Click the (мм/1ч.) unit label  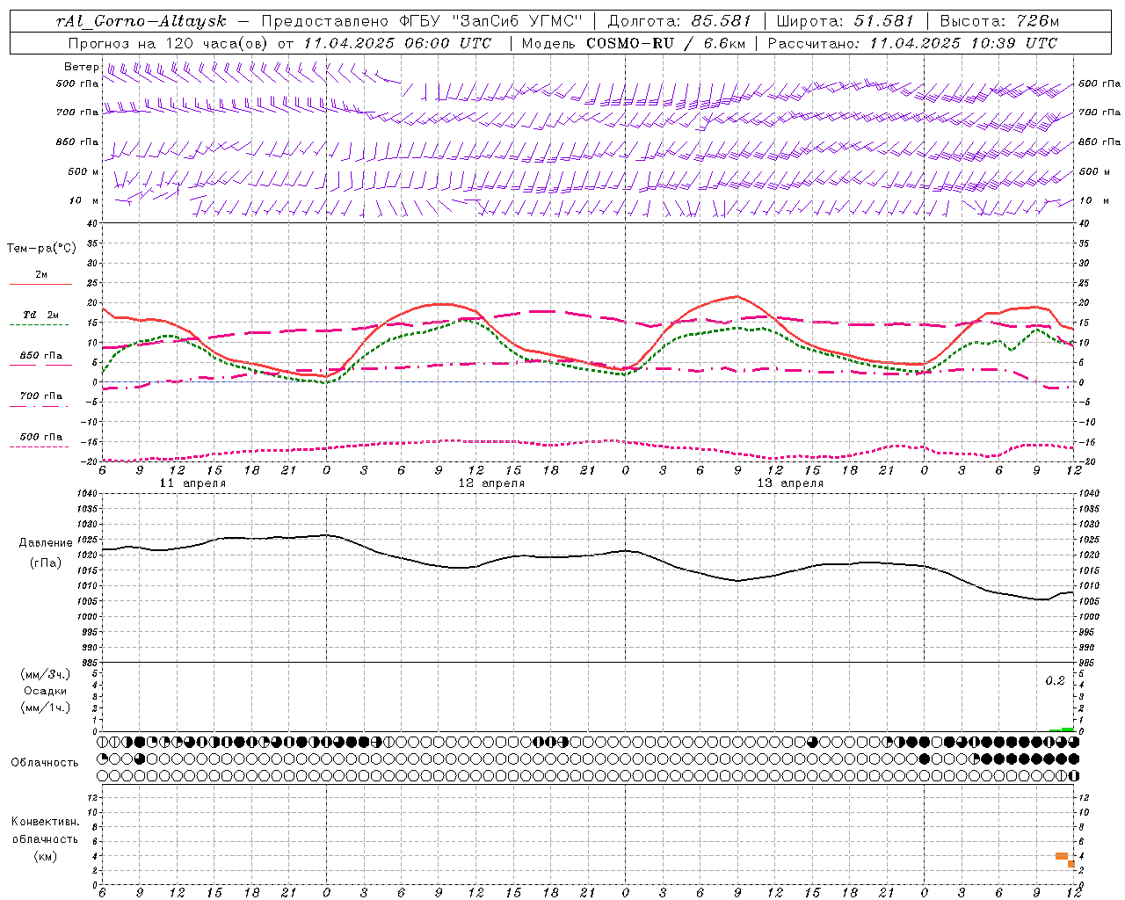point(46,708)
